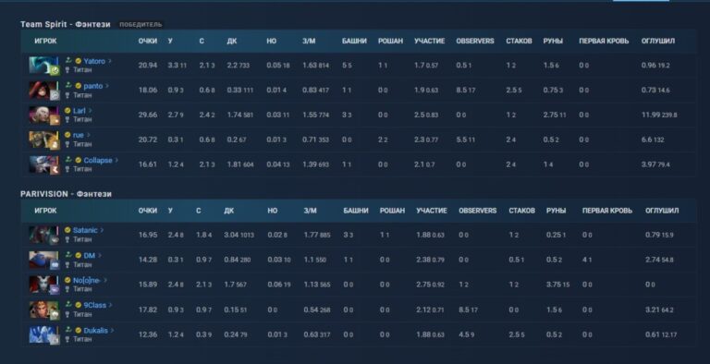Click the trophy icon under Satanic's name

67,239
